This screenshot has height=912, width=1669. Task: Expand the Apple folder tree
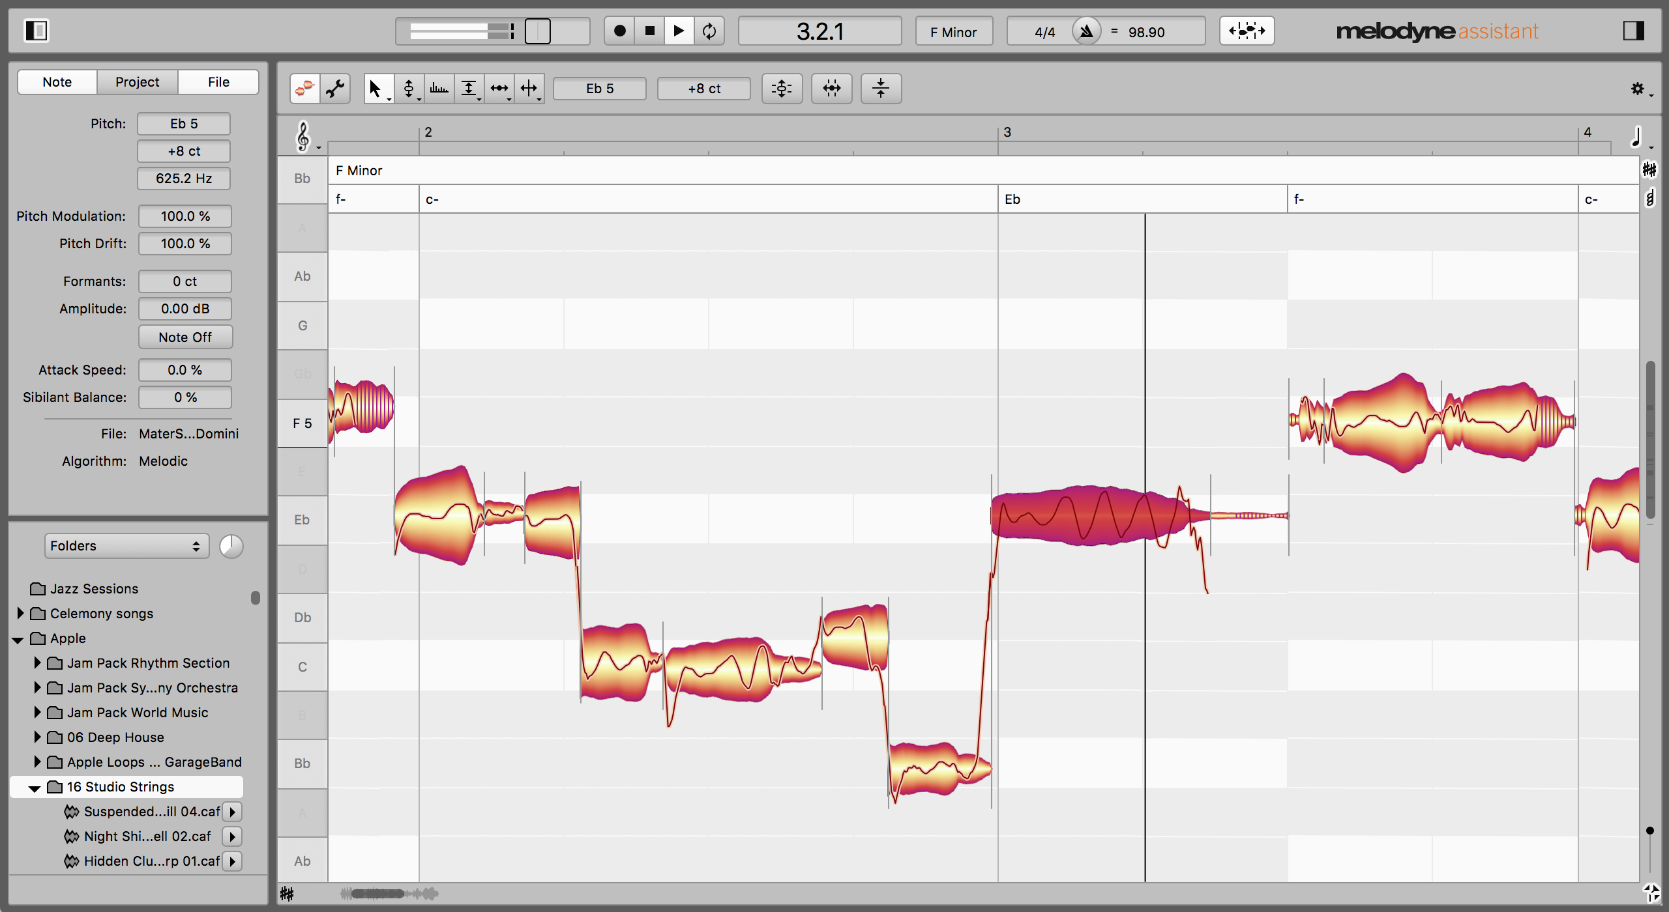coord(19,638)
